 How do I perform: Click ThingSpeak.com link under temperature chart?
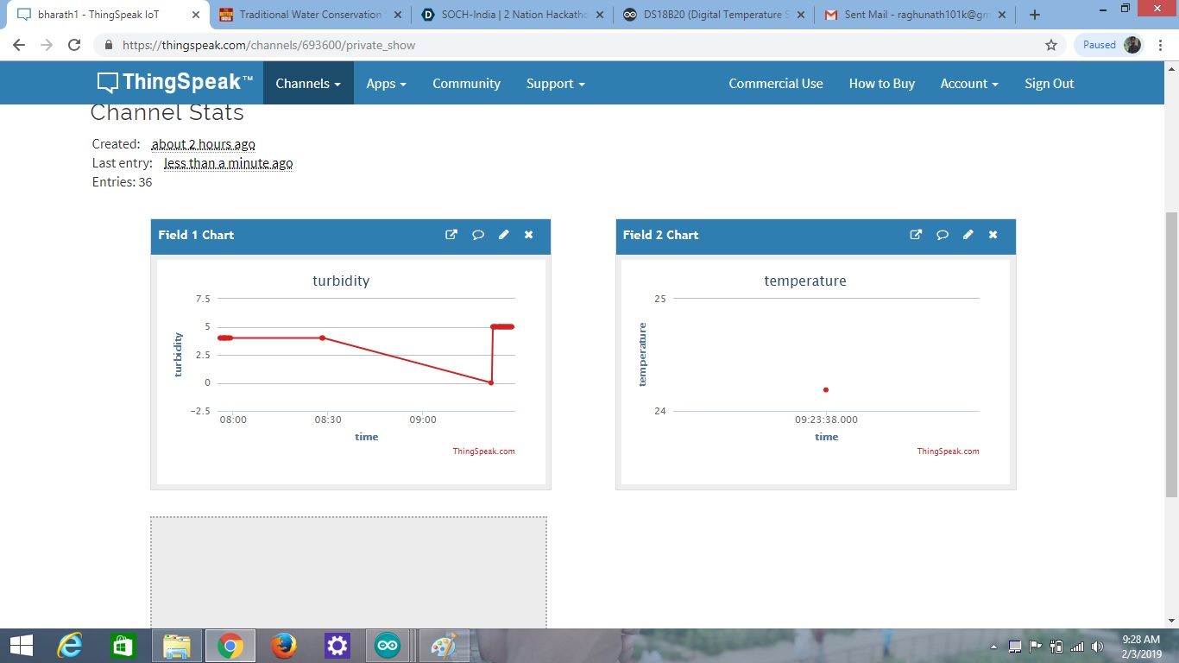coord(948,451)
